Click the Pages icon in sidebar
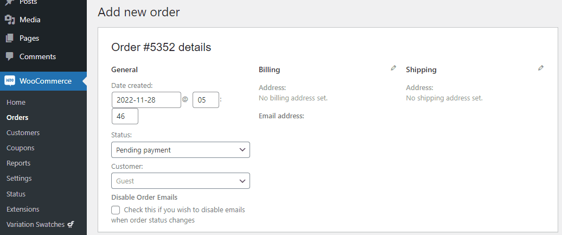 click(x=10, y=38)
